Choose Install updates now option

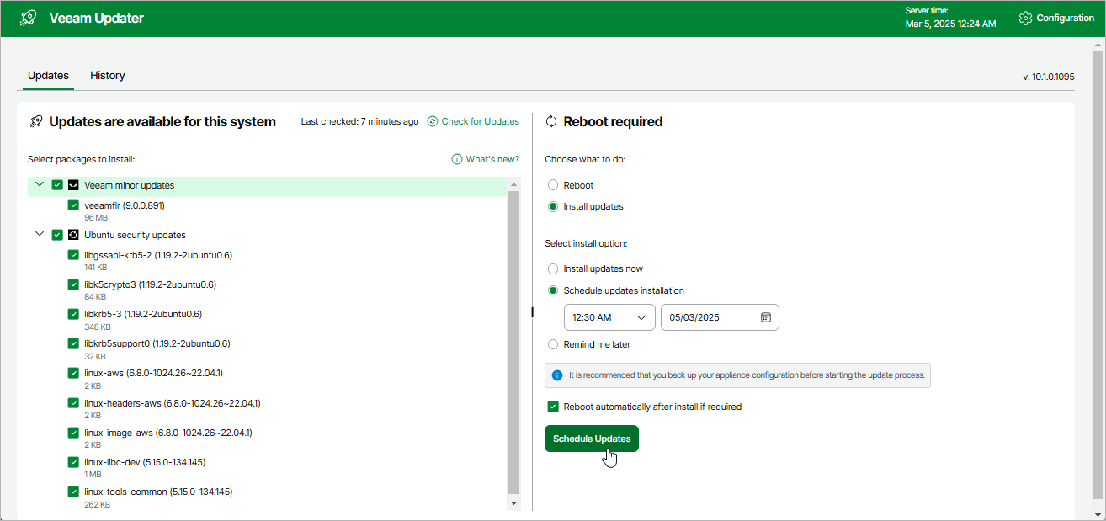pos(553,269)
